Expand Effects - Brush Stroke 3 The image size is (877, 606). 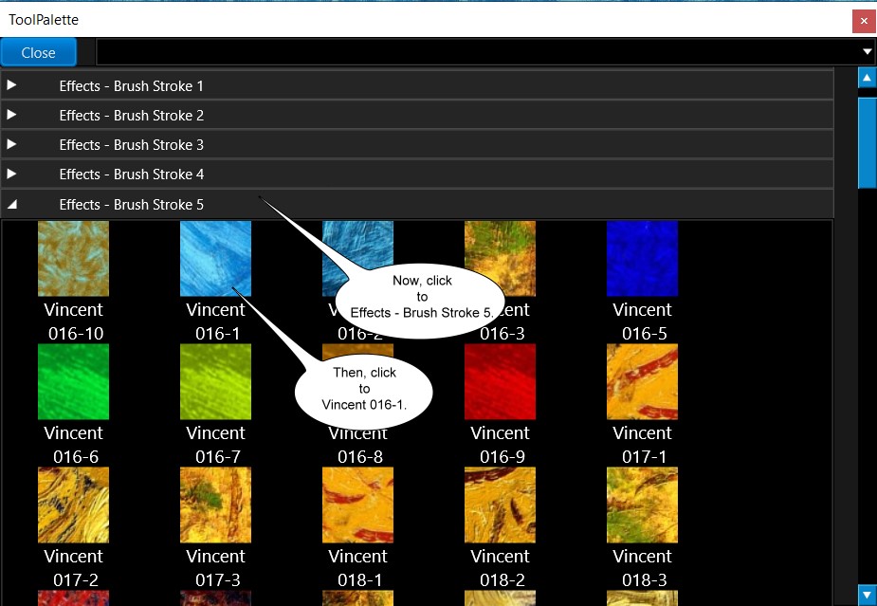pyautogui.click(x=11, y=144)
